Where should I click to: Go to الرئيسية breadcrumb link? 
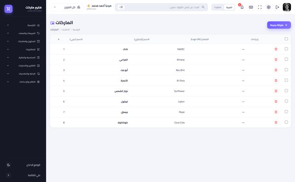77,30
